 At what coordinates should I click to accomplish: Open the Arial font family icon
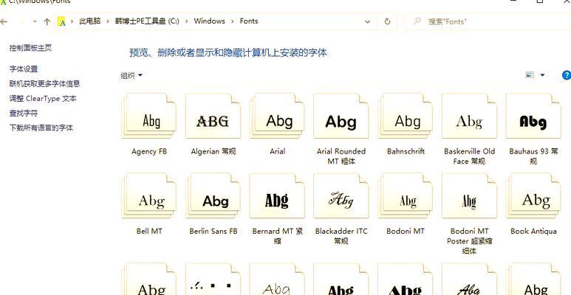click(278, 117)
